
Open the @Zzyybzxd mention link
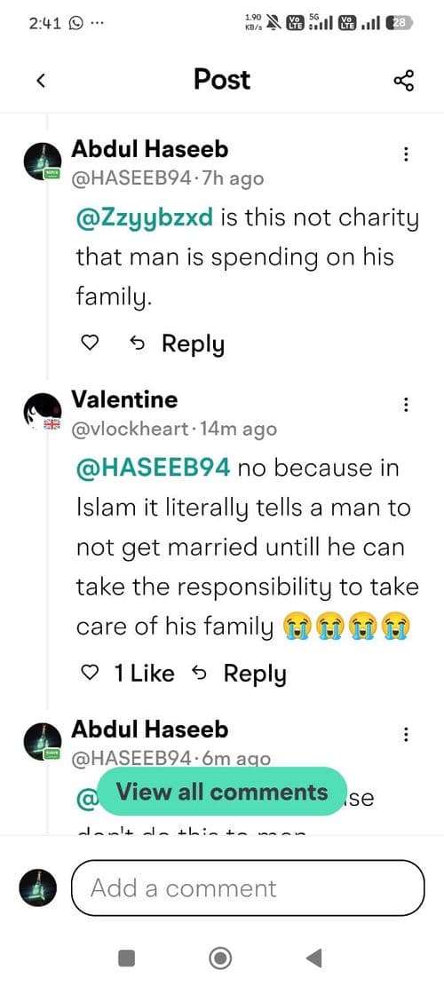point(144,218)
